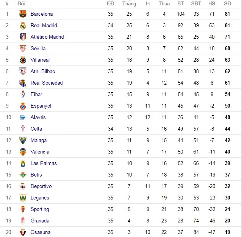Click the Sevilla club crest icon
Viewport: 242px width, 237px height.
point(23,49)
